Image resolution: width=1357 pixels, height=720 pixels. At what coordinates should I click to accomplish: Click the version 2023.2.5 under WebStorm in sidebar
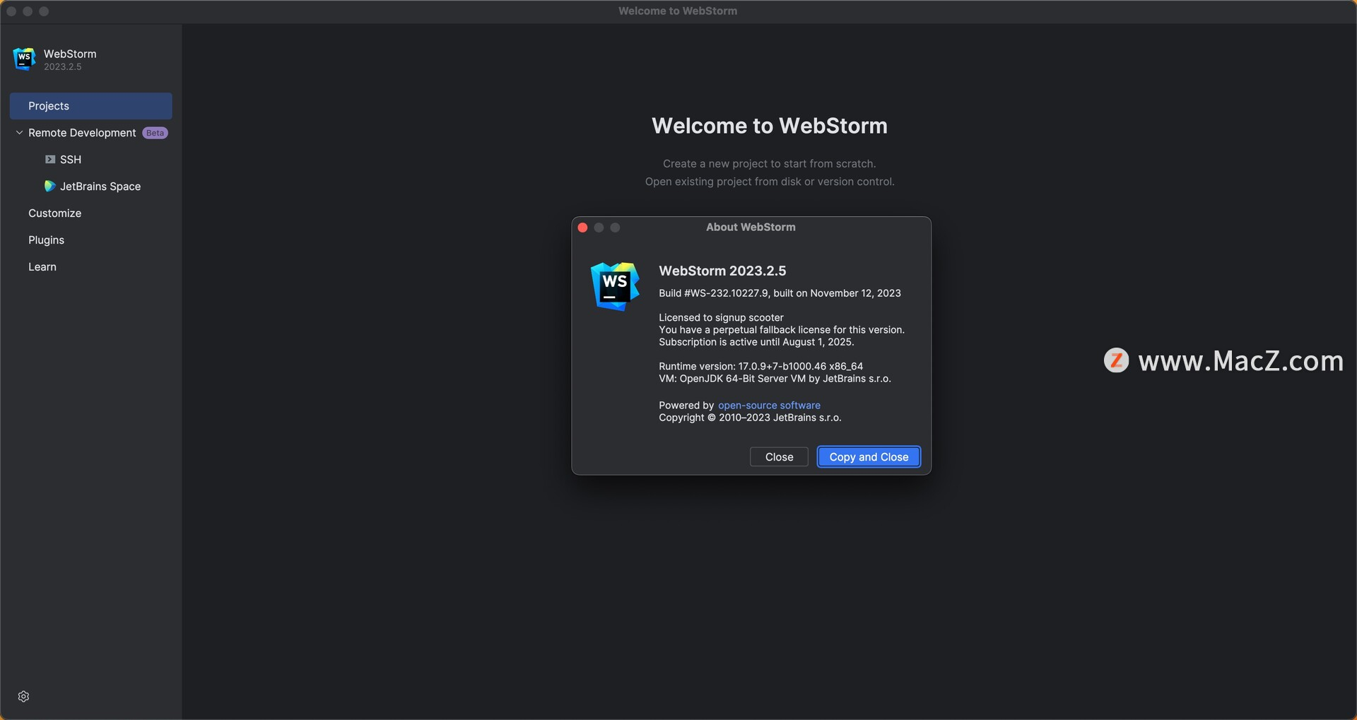[x=63, y=67]
